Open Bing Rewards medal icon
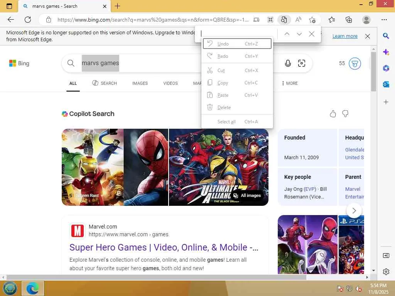This screenshot has height=296, width=395. (x=355, y=64)
